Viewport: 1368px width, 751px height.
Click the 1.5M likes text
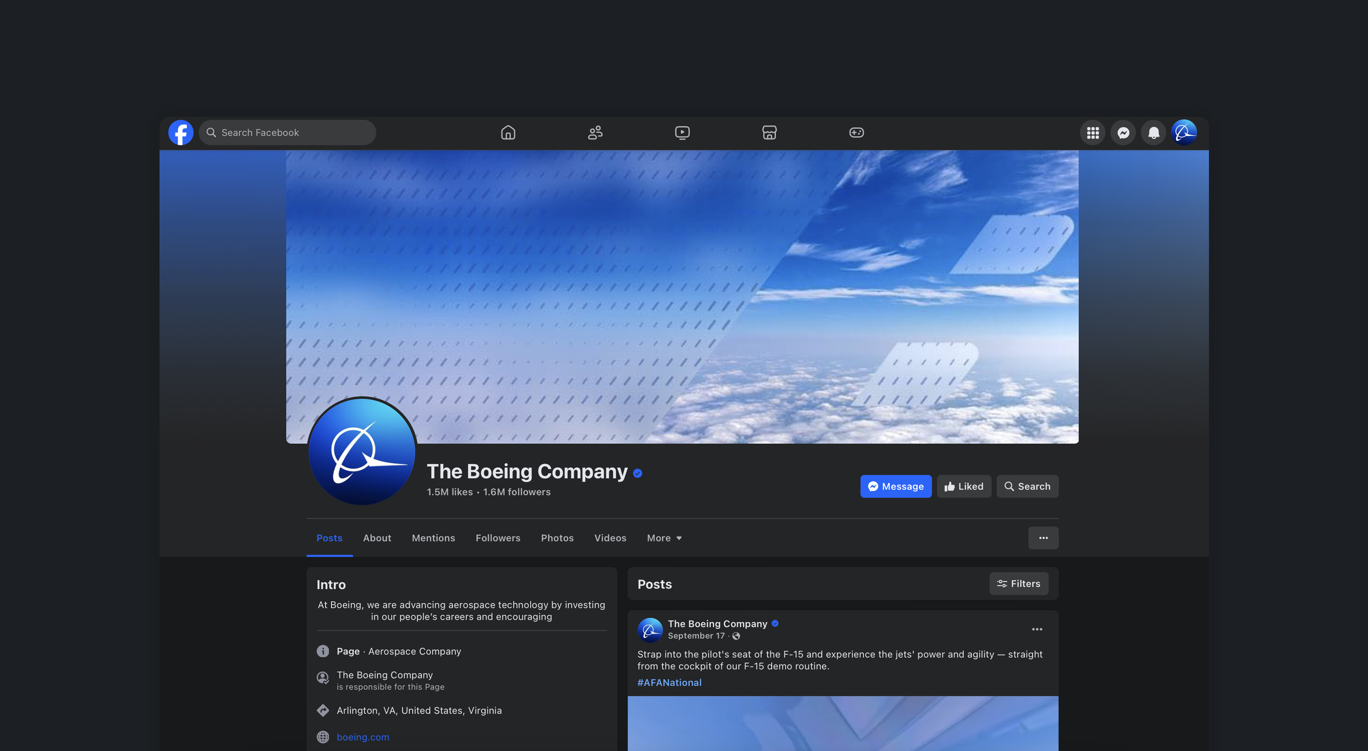[x=449, y=492]
